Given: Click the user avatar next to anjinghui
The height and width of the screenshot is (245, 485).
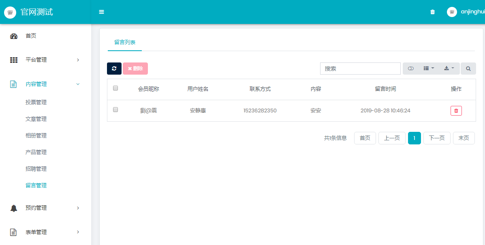Looking at the screenshot, I should [x=452, y=12].
